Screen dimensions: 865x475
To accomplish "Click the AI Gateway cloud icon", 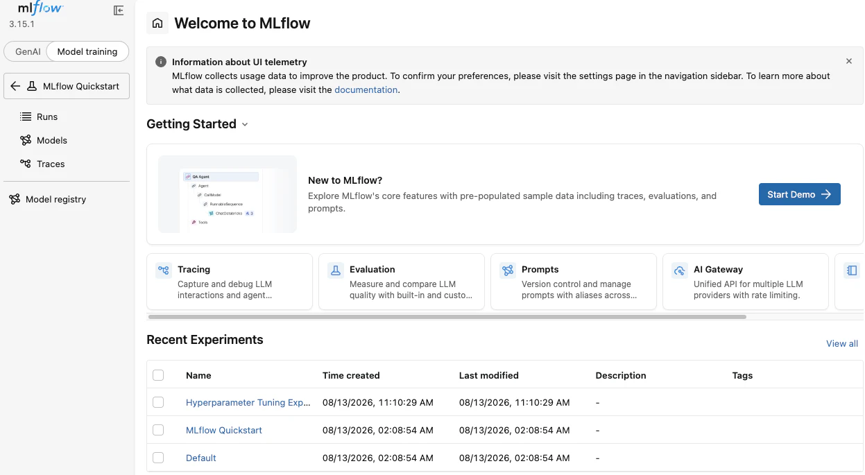I will pos(680,270).
